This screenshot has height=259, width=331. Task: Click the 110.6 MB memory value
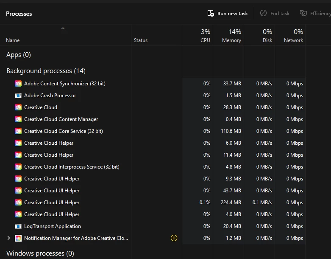(231, 131)
